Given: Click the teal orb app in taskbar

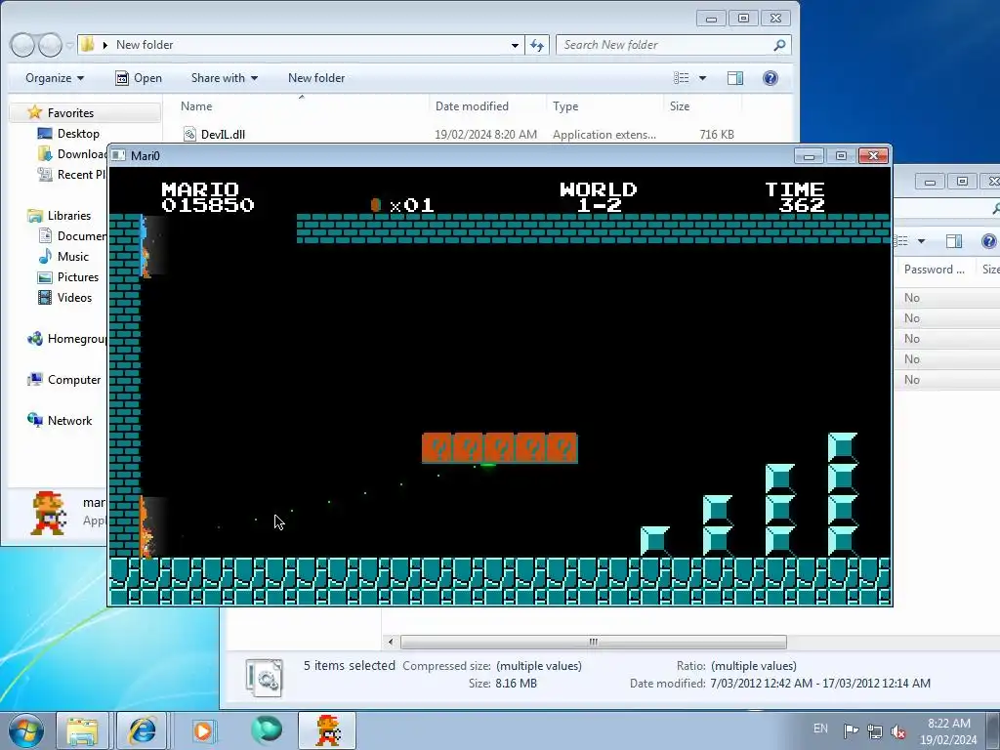Looking at the screenshot, I should 266,730.
